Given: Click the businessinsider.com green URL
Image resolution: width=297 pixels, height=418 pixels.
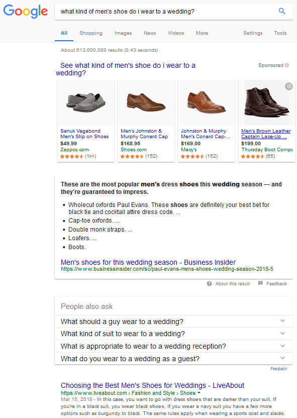Looking at the screenshot, I should (x=167, y=269).
